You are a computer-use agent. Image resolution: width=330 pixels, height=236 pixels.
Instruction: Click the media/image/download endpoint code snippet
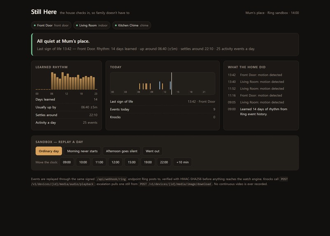point(175,184)
